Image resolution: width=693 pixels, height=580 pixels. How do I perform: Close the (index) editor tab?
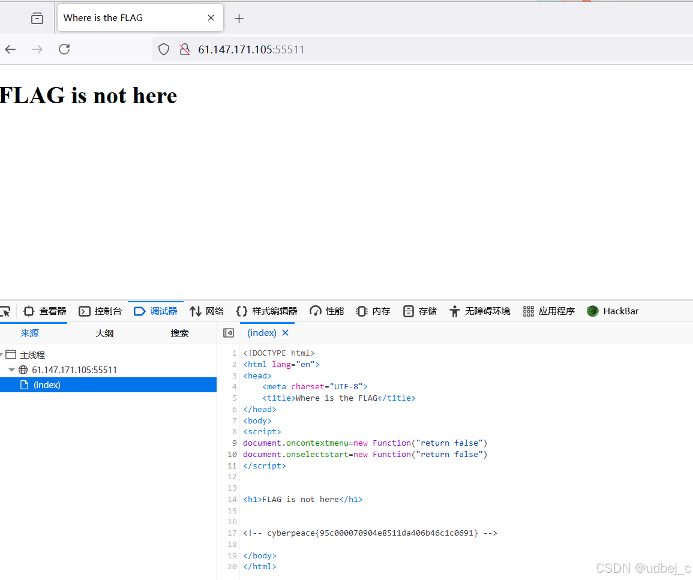click(286, 333)
